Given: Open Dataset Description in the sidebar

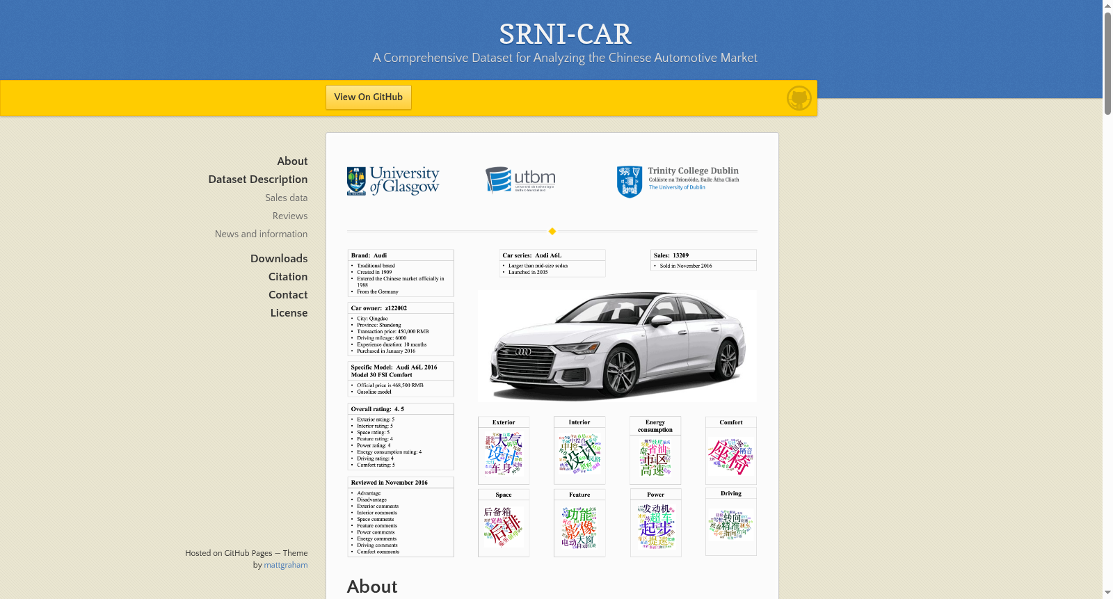Looking at the screenshot, I should coord(258,179).
